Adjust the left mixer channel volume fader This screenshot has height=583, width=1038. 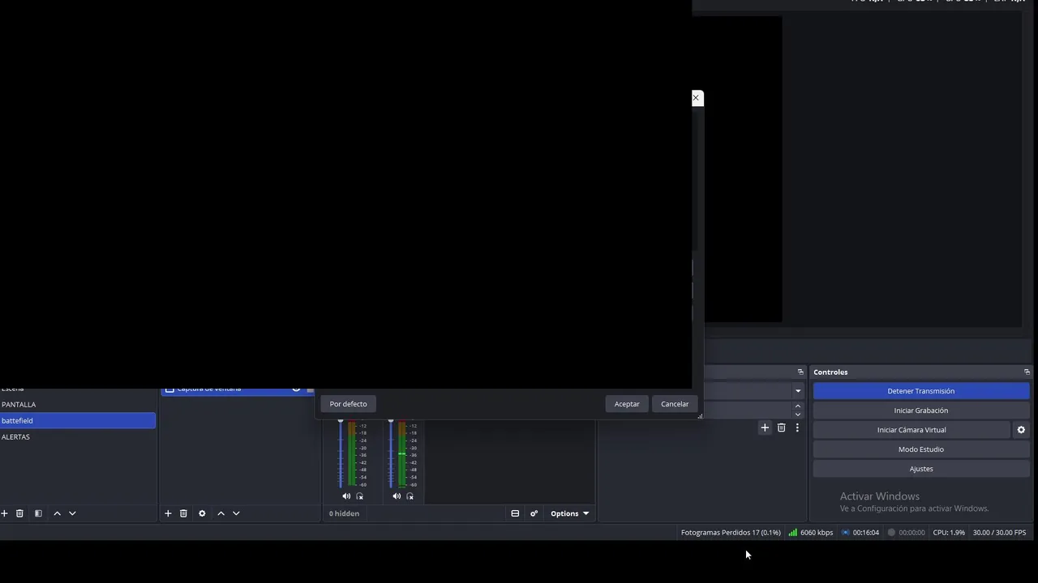(x=341, y=453)
